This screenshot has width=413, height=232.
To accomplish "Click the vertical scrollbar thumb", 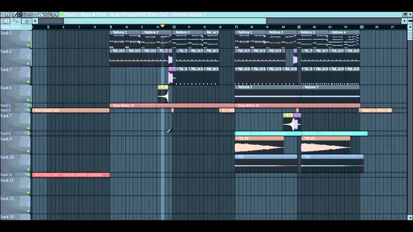I will pos(410,35).
